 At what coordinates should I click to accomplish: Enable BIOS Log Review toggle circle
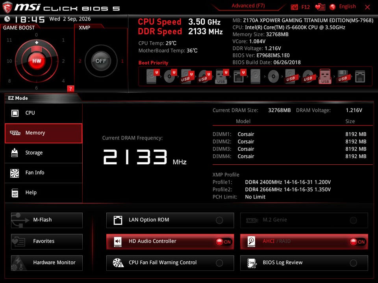(354, 263)
